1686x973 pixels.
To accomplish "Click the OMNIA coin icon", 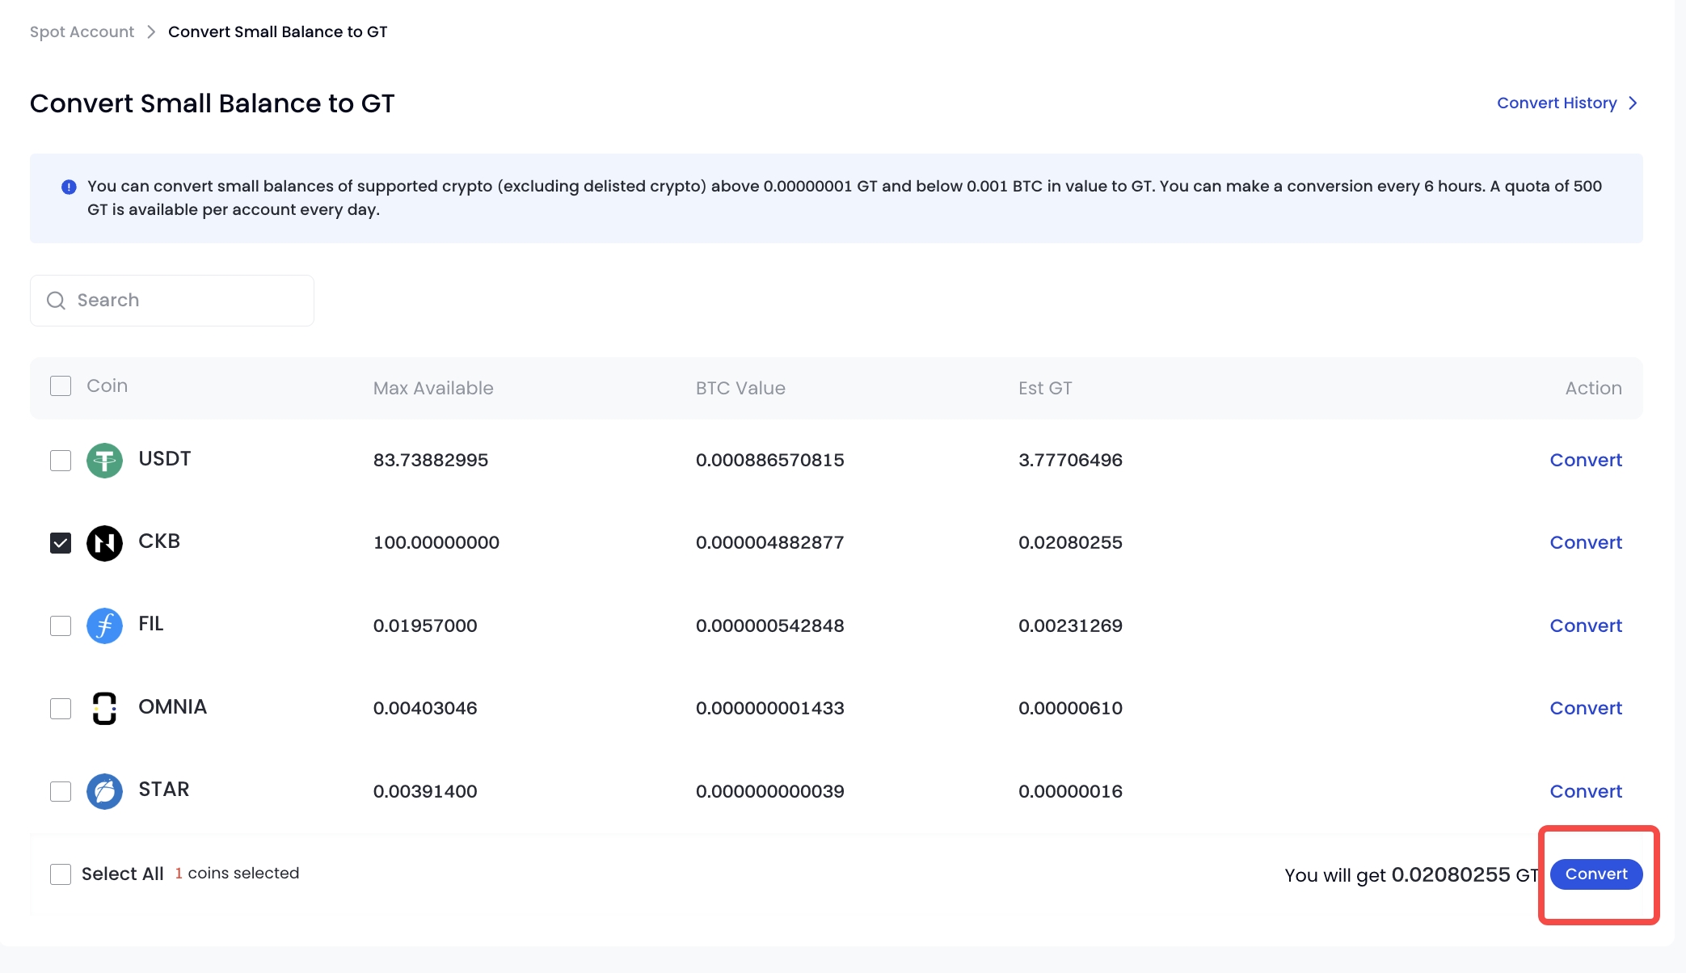I will pyautogui.click(x=104, y=709).
